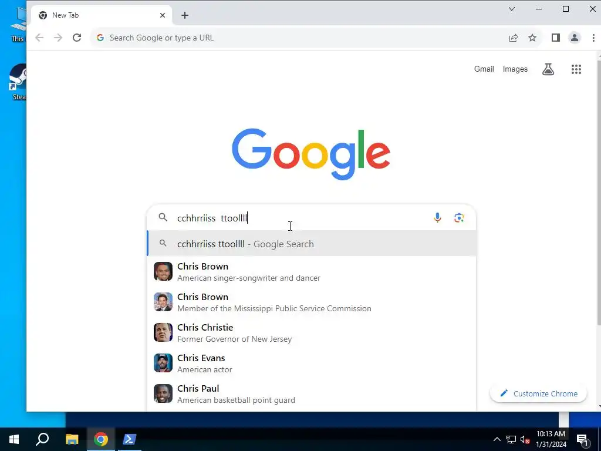Image resolution: width=601 pixels, height=451 pixels.
Task: Open the Images link
Action: [x=515, y=69]
